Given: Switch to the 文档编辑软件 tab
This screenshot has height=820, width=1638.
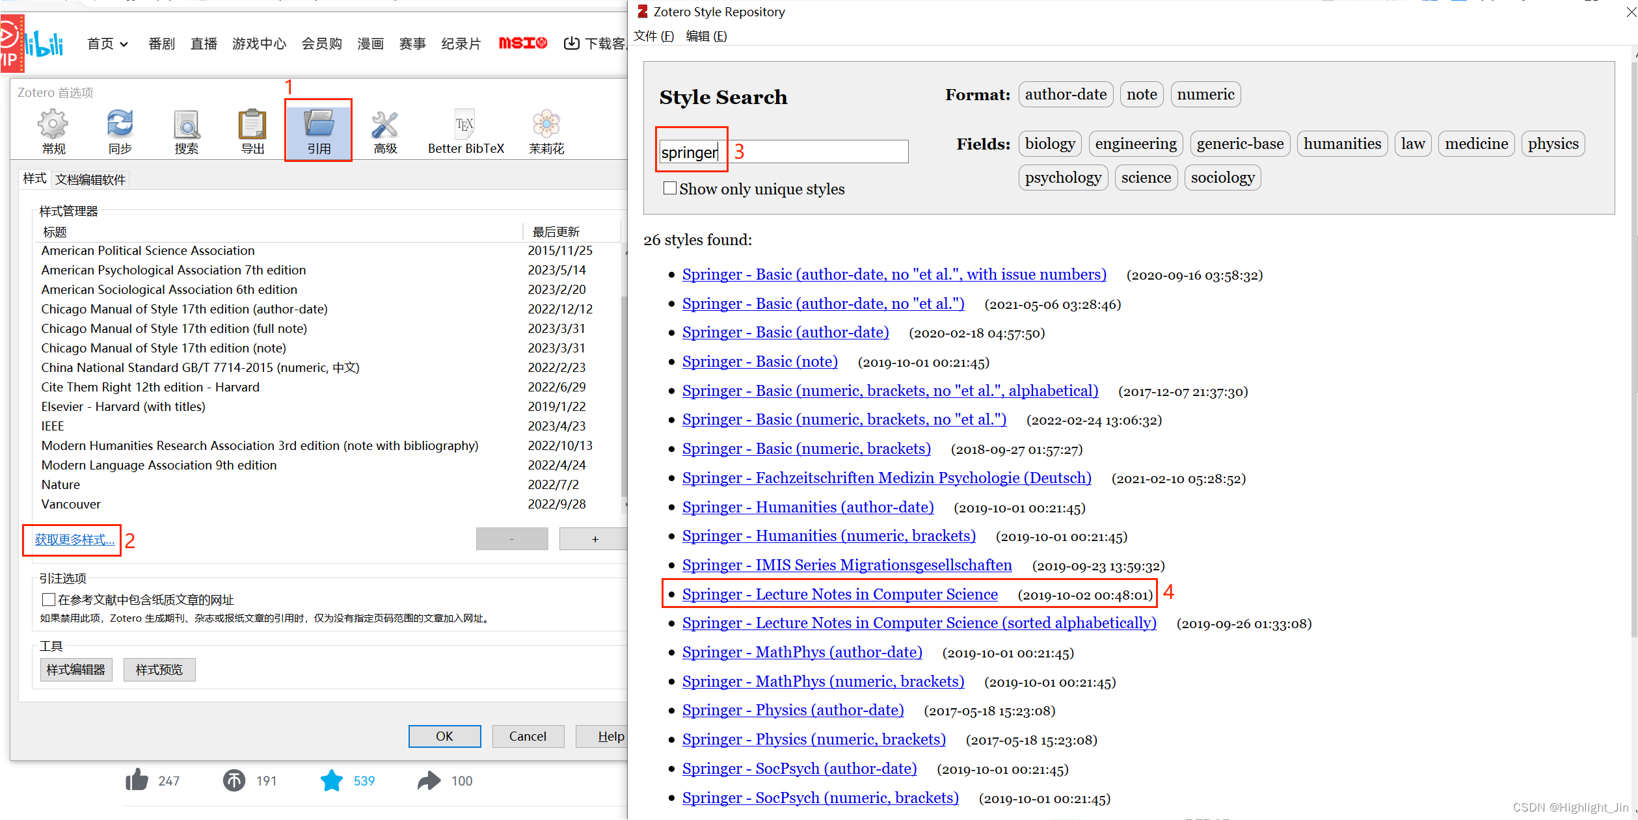Looking at the screenshot, I should pos(90,179).
